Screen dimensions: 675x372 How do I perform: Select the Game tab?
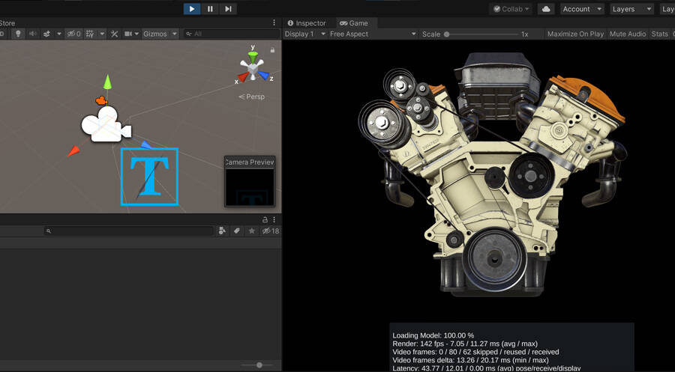point(354,23)
